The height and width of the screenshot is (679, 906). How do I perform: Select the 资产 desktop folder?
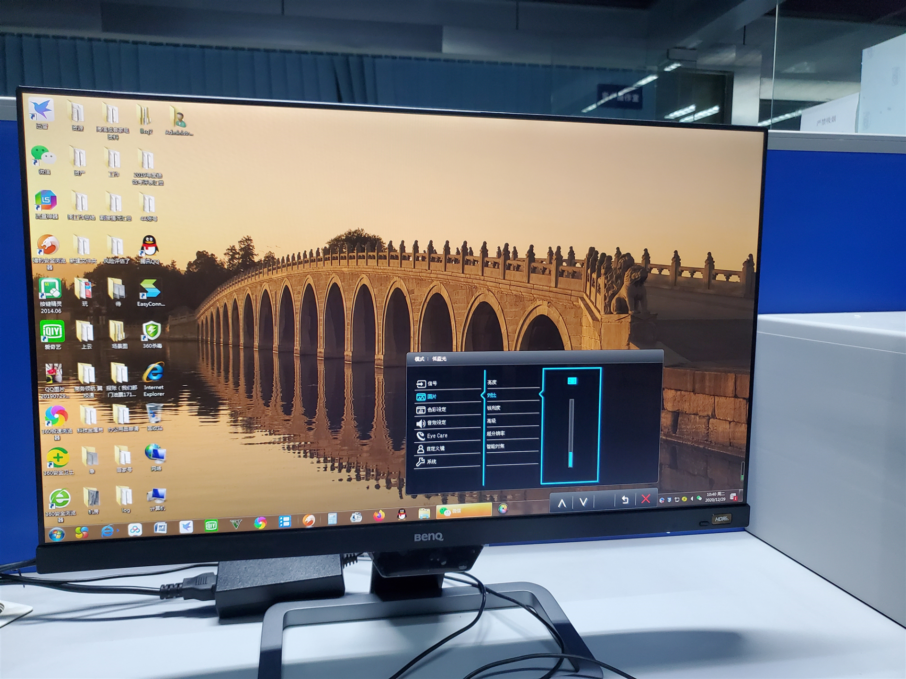[79, 161]
